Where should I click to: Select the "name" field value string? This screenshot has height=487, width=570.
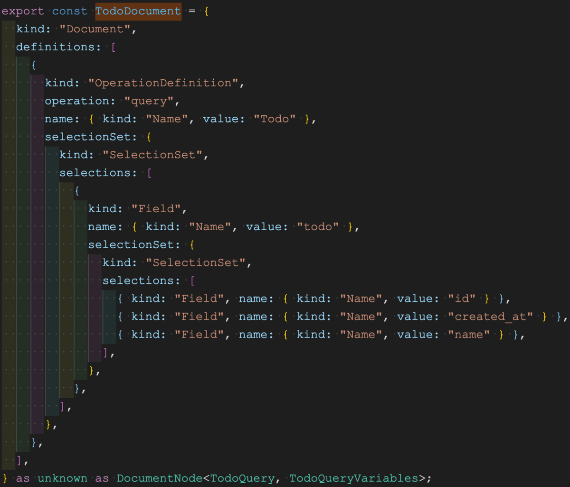pos(469,335)
